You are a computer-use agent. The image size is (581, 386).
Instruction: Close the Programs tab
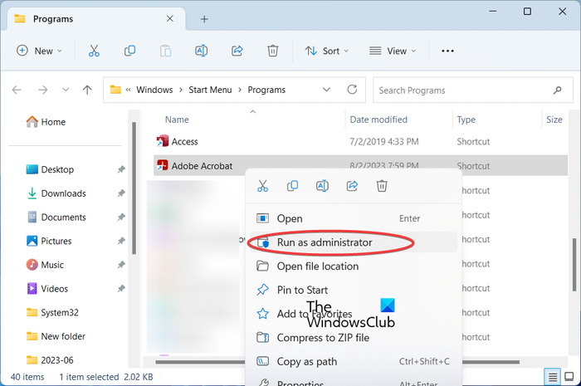pos(169,18)
